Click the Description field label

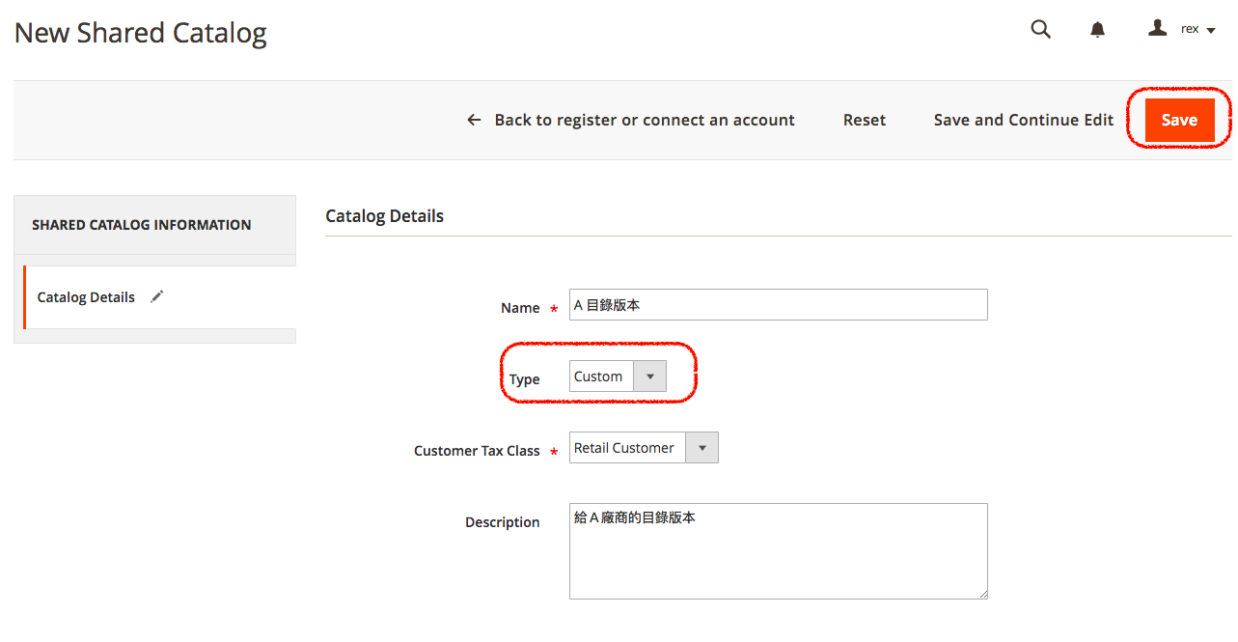coord(502,522)
